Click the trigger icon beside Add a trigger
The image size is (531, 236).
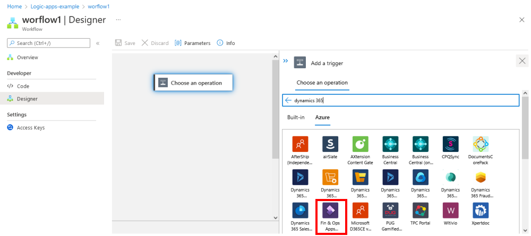point(300,62)
